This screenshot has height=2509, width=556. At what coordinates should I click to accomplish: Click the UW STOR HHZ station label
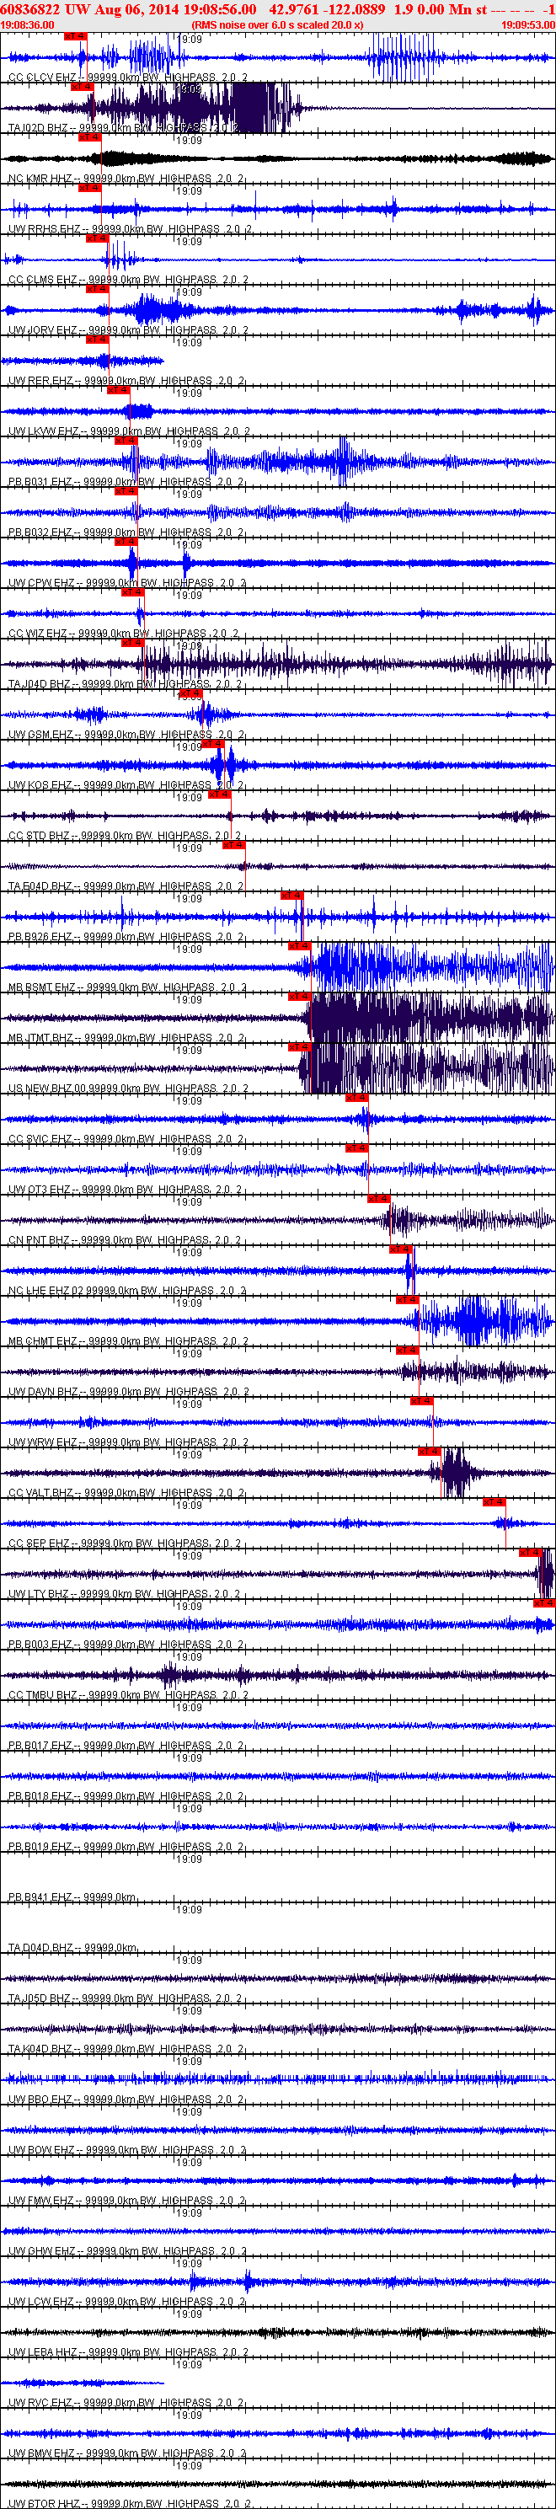tap(129, 2503)
